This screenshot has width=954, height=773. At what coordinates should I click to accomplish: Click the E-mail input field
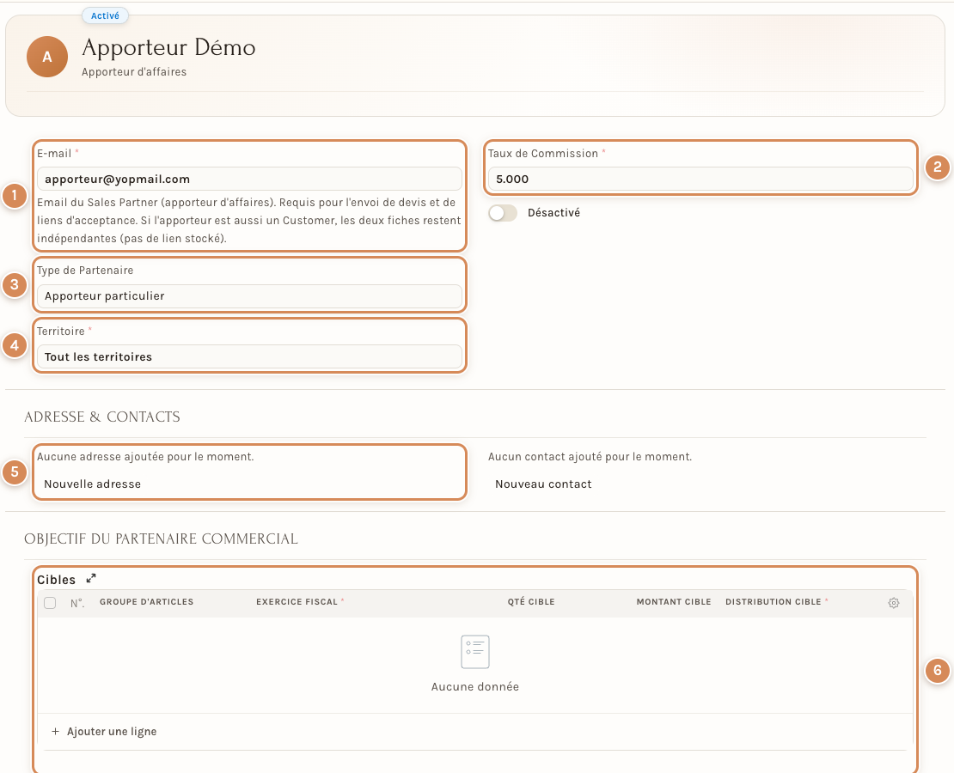[249, 179]
